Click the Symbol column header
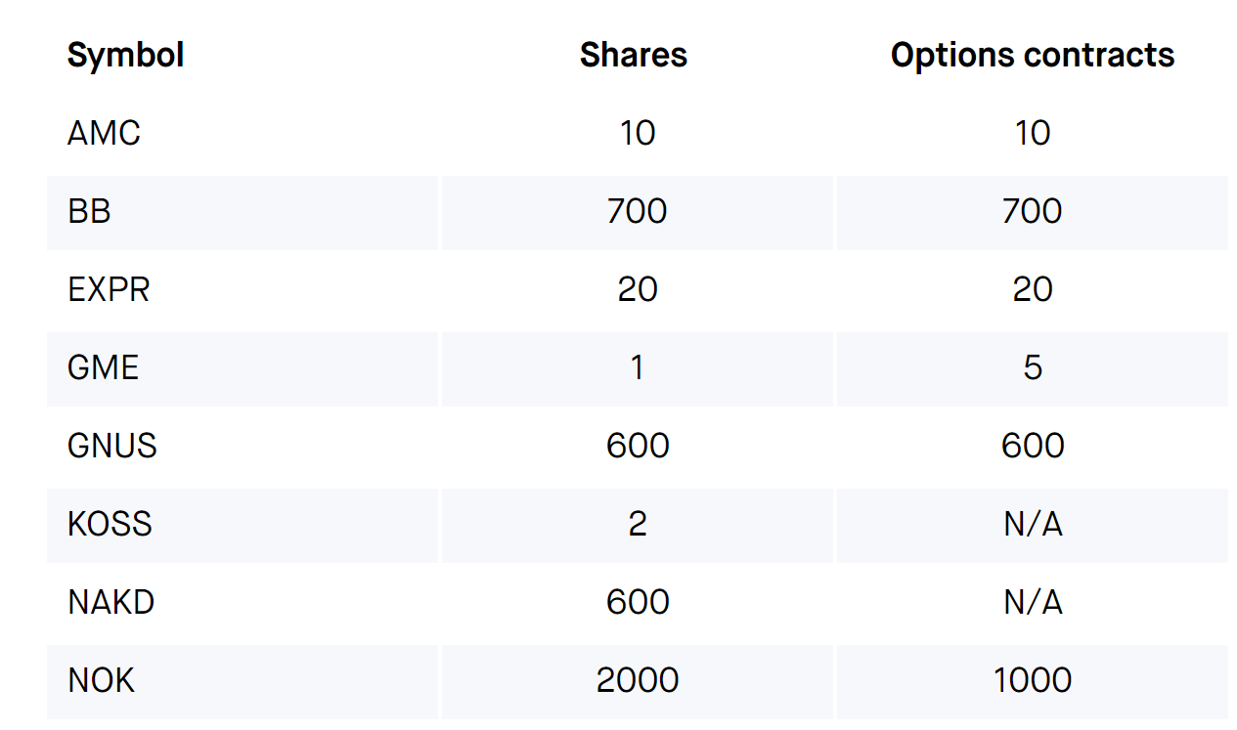 [x=125, y=55]
